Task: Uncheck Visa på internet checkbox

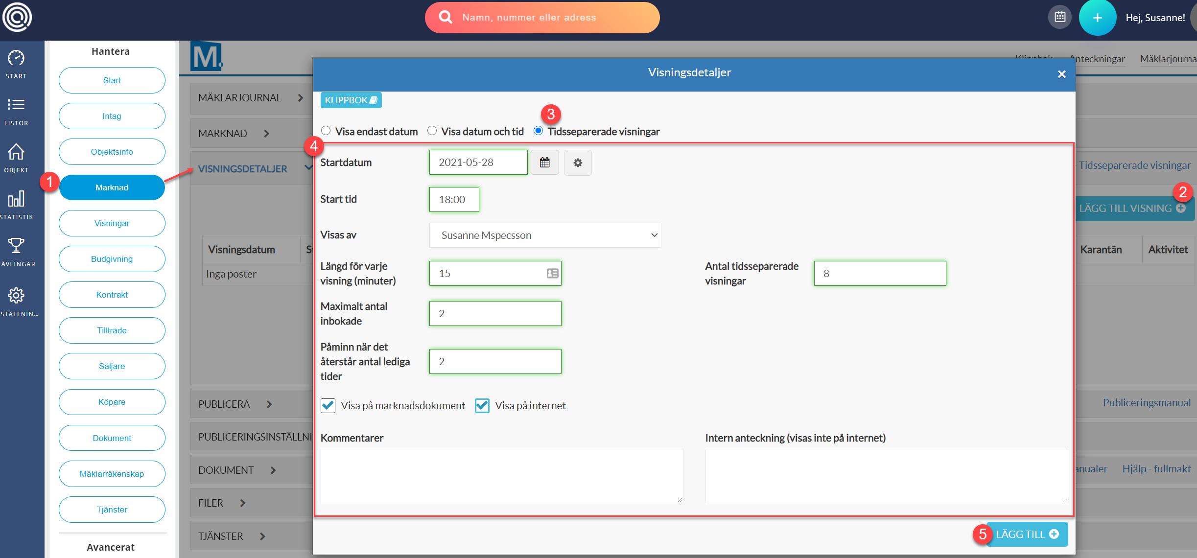Action: (482, 405)
